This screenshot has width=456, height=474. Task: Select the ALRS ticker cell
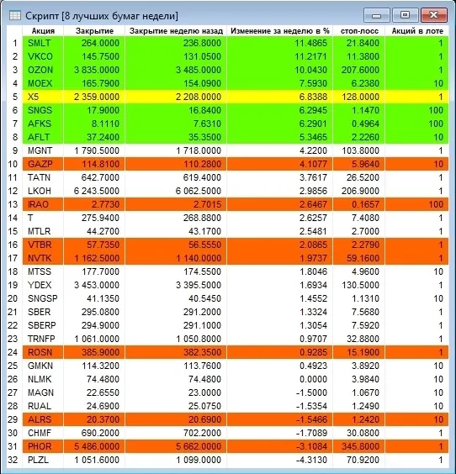point(43,419)
